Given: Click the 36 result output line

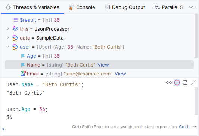Looking at the screenshot, I should [x=9, y=117].
